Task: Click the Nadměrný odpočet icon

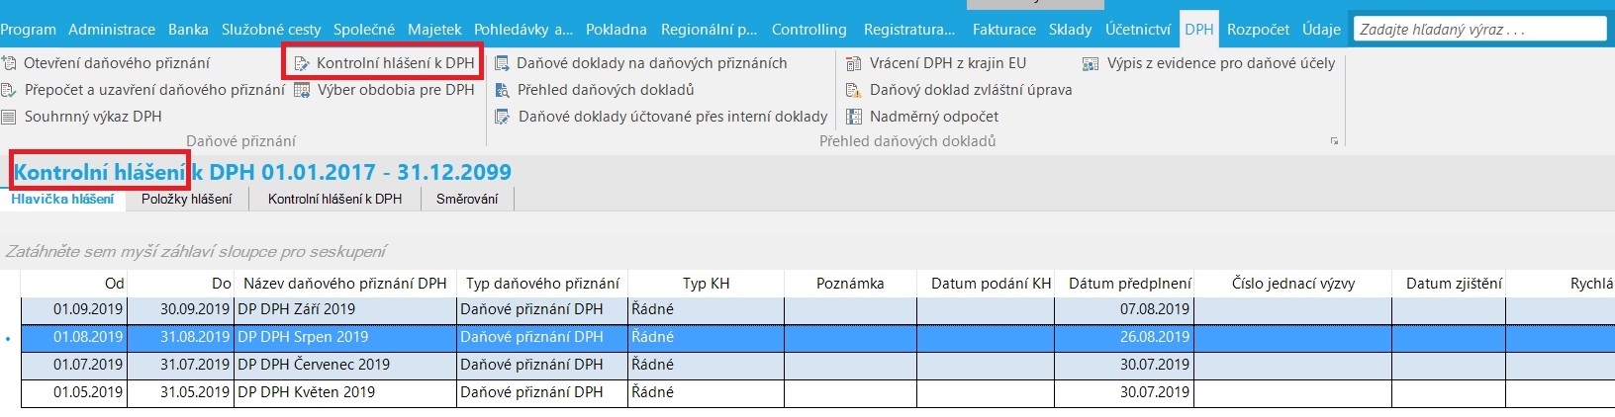Action: tap(854, 117)
